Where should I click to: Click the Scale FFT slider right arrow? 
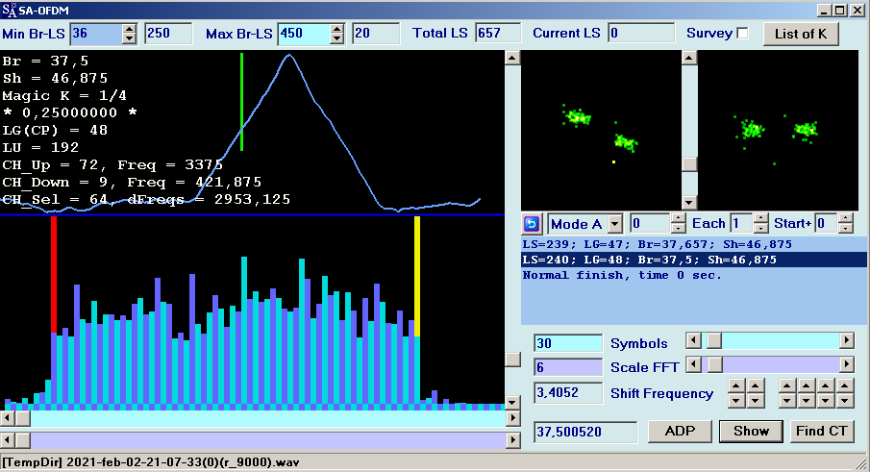click(846, 364)
